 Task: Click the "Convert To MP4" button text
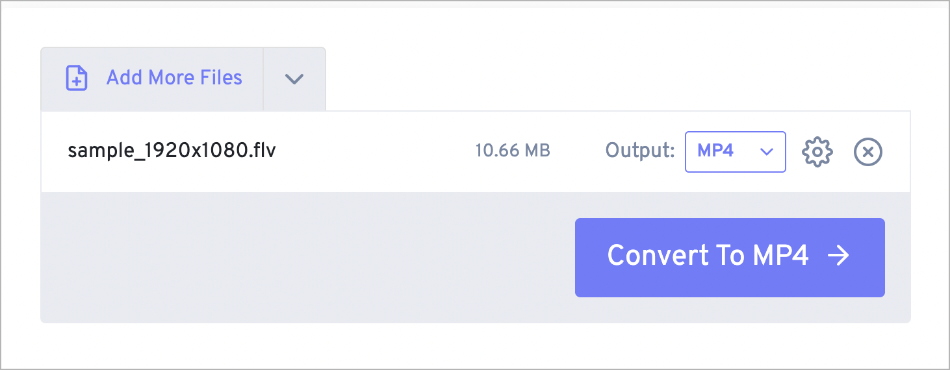pyautogui.click(x=708, y=256)
